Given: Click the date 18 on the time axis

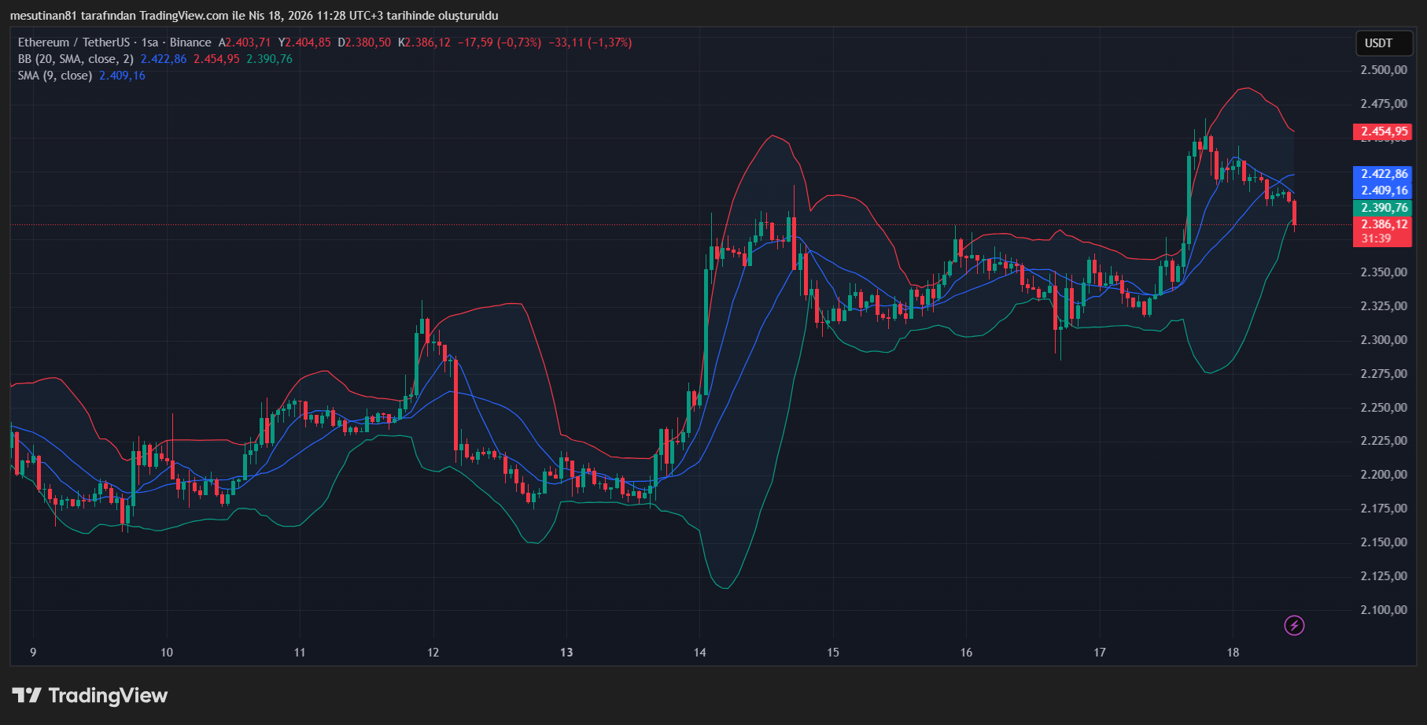Looking at the screenshot, I should coord(1234,653).
